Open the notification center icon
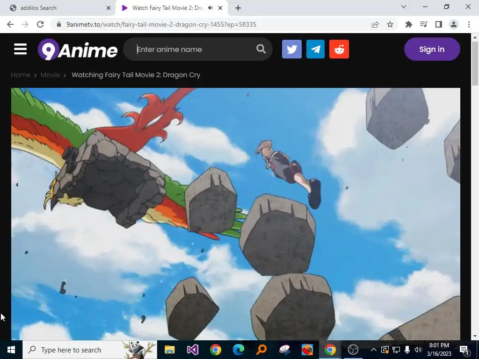479x359 pixels. (464, 350)
